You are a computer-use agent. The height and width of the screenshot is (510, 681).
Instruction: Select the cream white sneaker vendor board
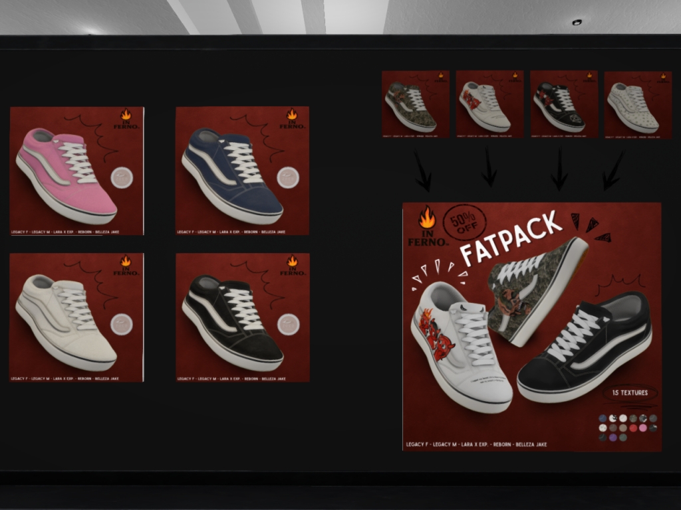(76, 317)
